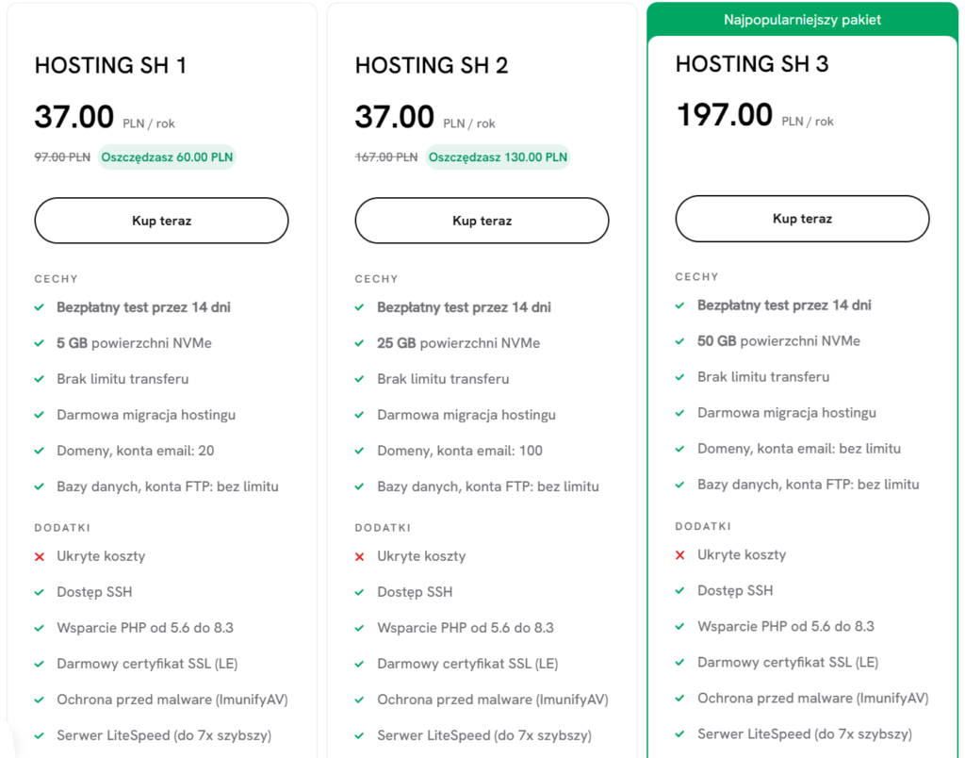
Task: Click Kup teraz under HOSTING SH 2
Action: (482, 221)
